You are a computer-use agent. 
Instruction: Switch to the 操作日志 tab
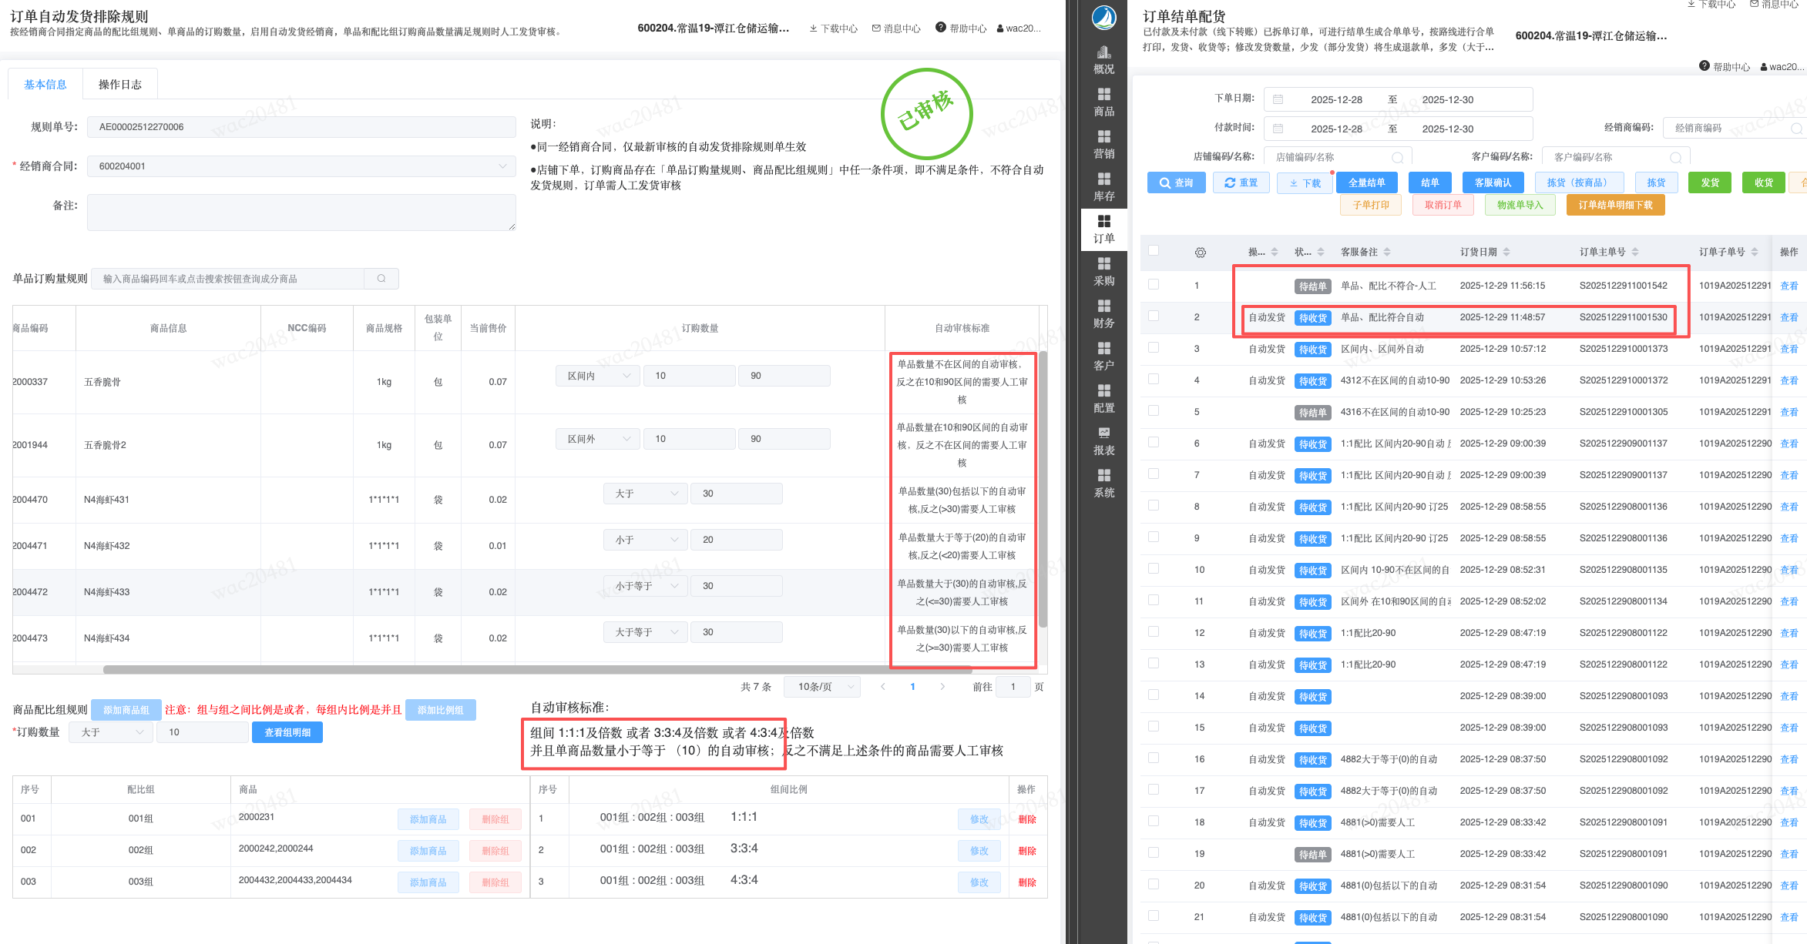pyautogui.click(x=120, y=85)
